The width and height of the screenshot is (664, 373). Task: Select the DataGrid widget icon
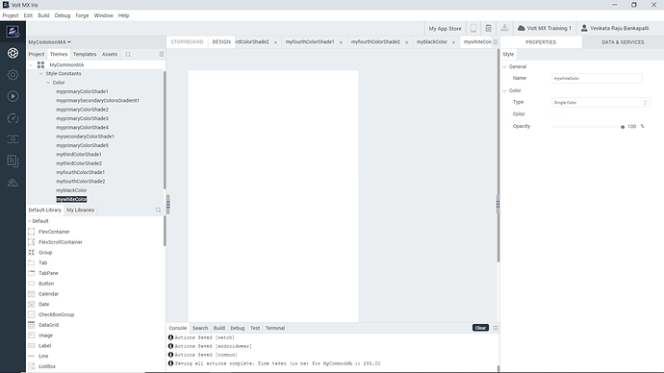tap(32, 325)
